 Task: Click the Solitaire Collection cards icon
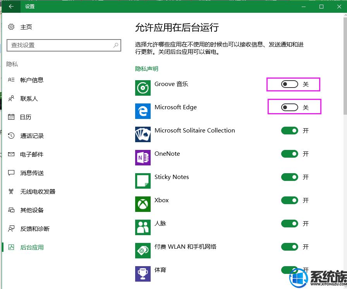pyautogui.click(x=143, y=134)
